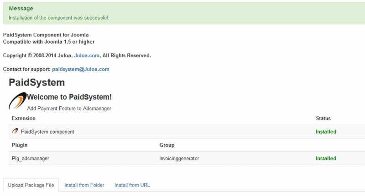The image size is (365, 196).
Task: Click the Plugin column header
Action: (20, 145)
